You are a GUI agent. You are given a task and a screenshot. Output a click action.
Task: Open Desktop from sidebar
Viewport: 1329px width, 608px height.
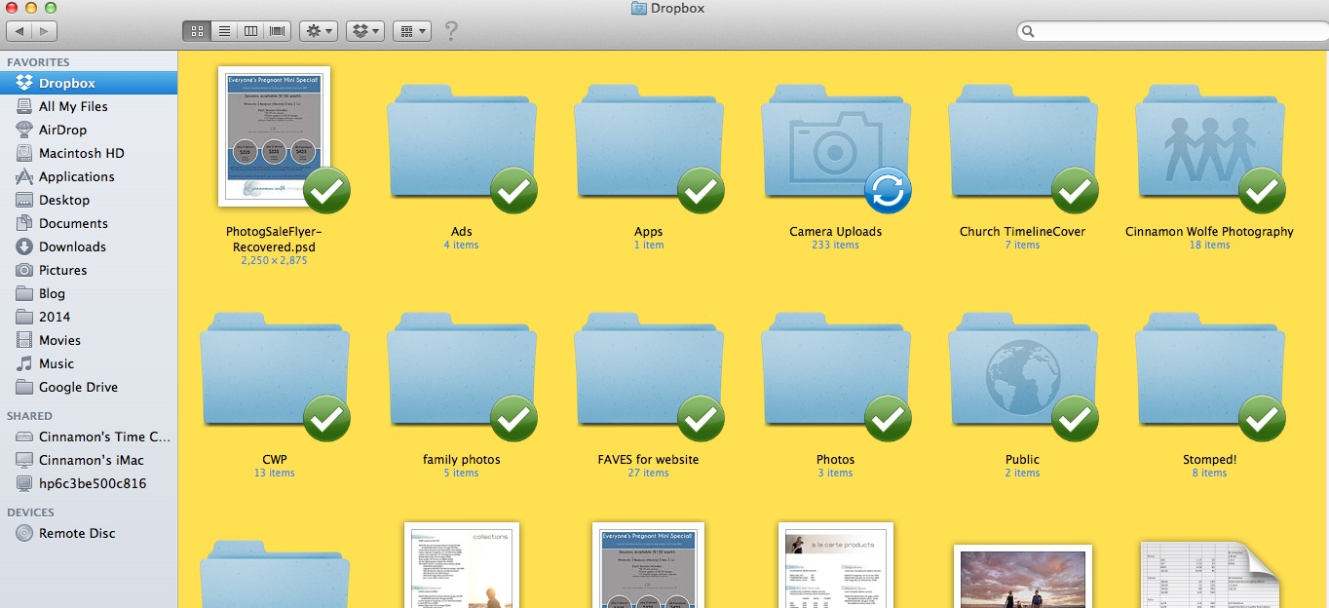pos(89,200)
